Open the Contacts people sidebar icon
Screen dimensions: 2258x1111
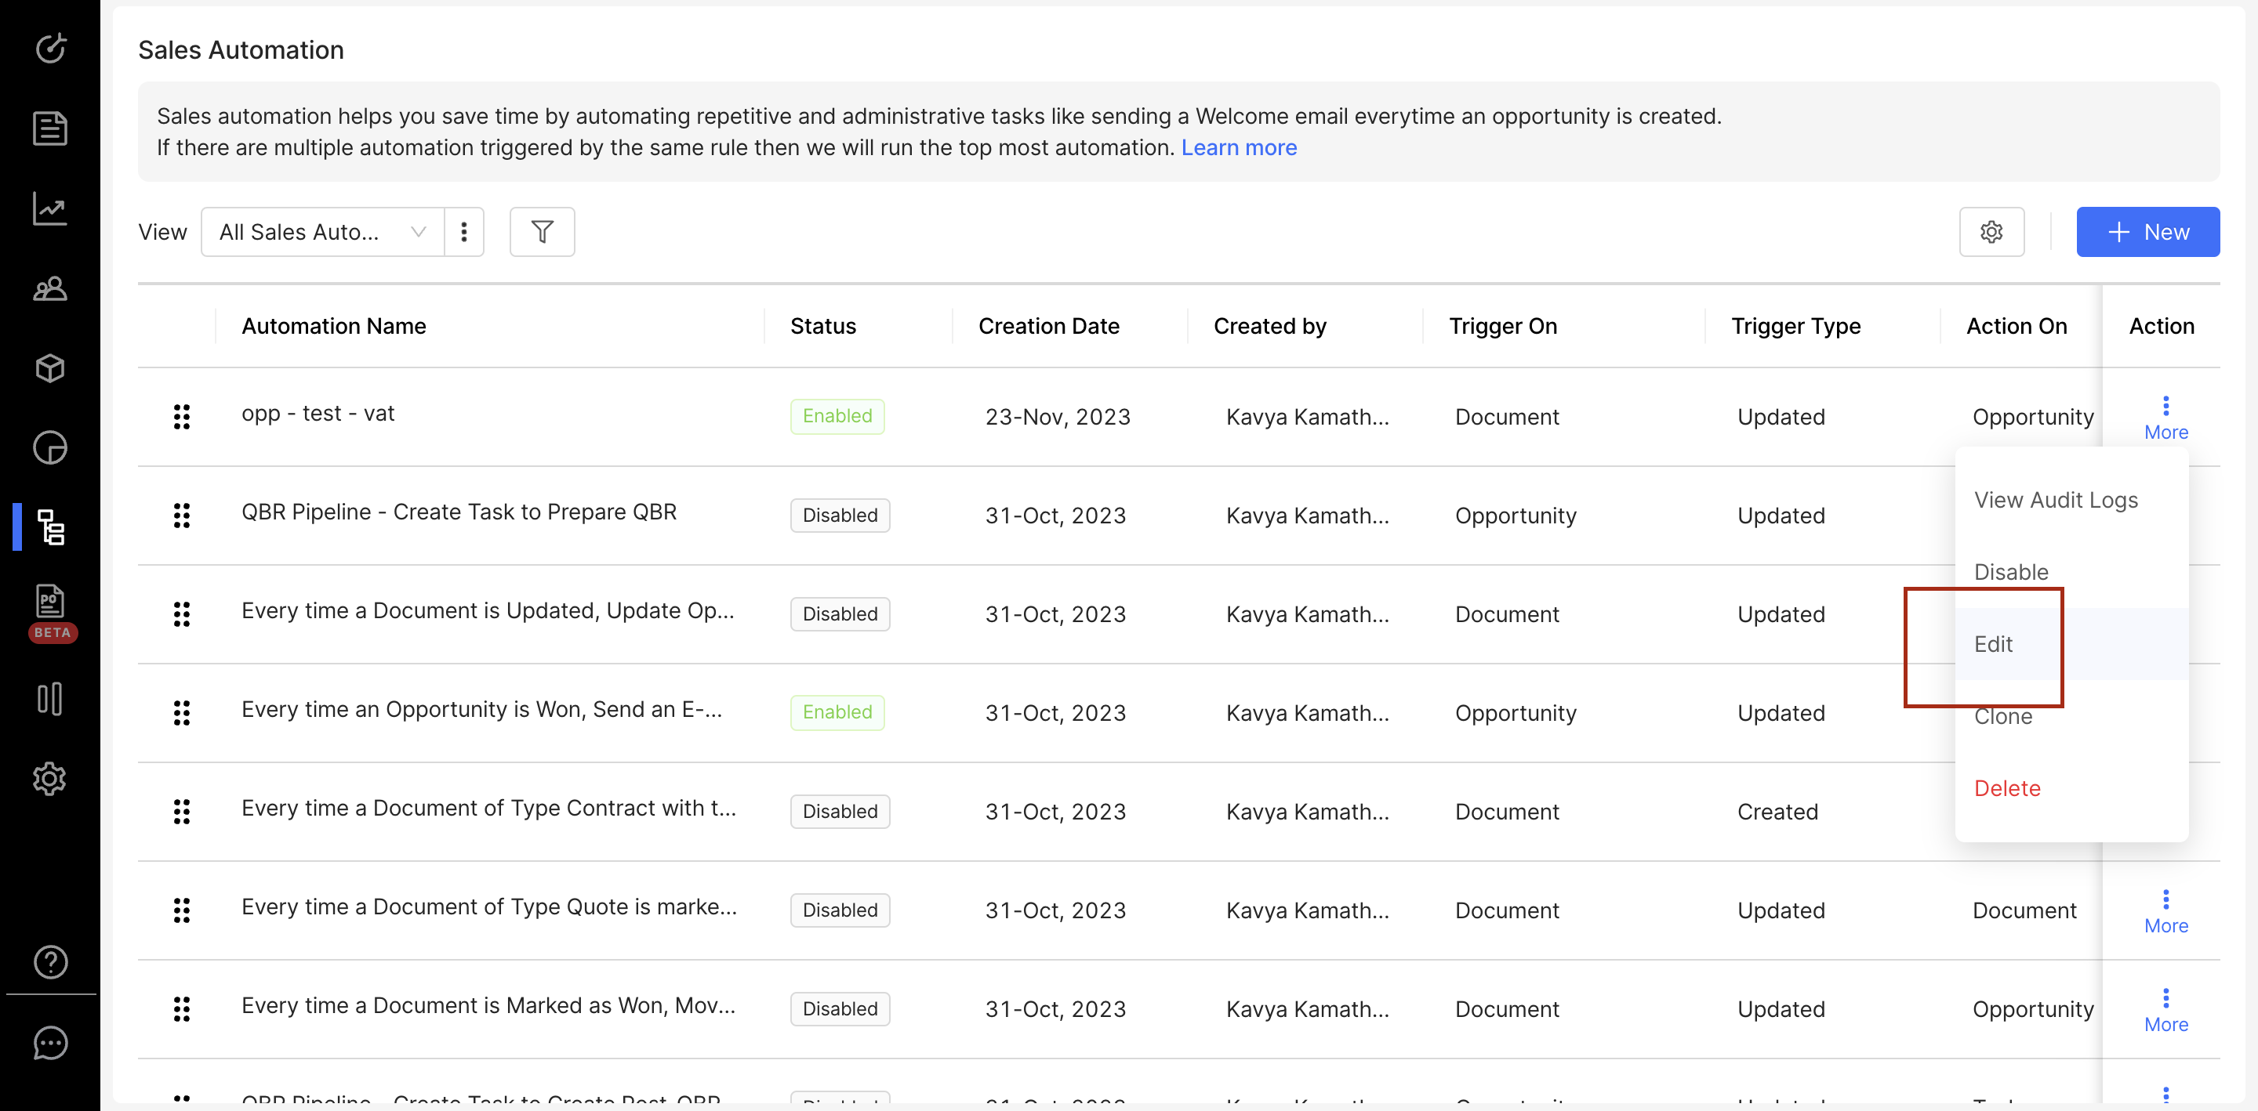[x=50, y=288]
